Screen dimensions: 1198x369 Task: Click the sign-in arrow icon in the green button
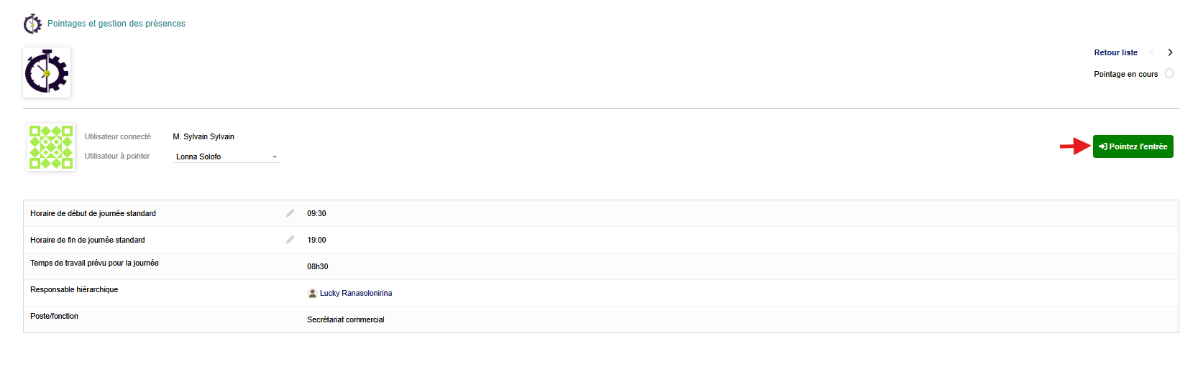point(1102,146)
